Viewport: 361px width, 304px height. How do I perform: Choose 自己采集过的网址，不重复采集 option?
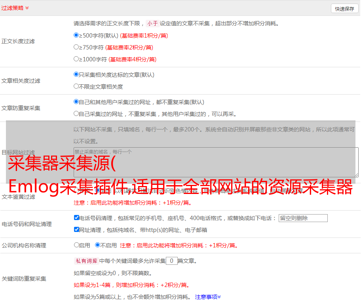click(x=76, y=114)
